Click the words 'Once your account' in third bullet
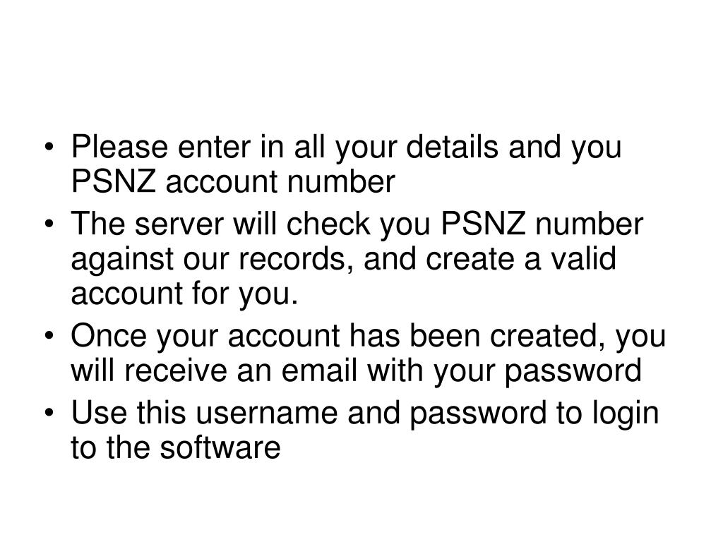The height and width of the screenshot is (542, 723). coord(205,337)
